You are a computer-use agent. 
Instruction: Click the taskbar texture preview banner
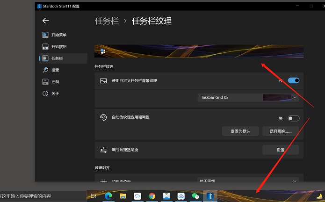[x=199, y=51]
